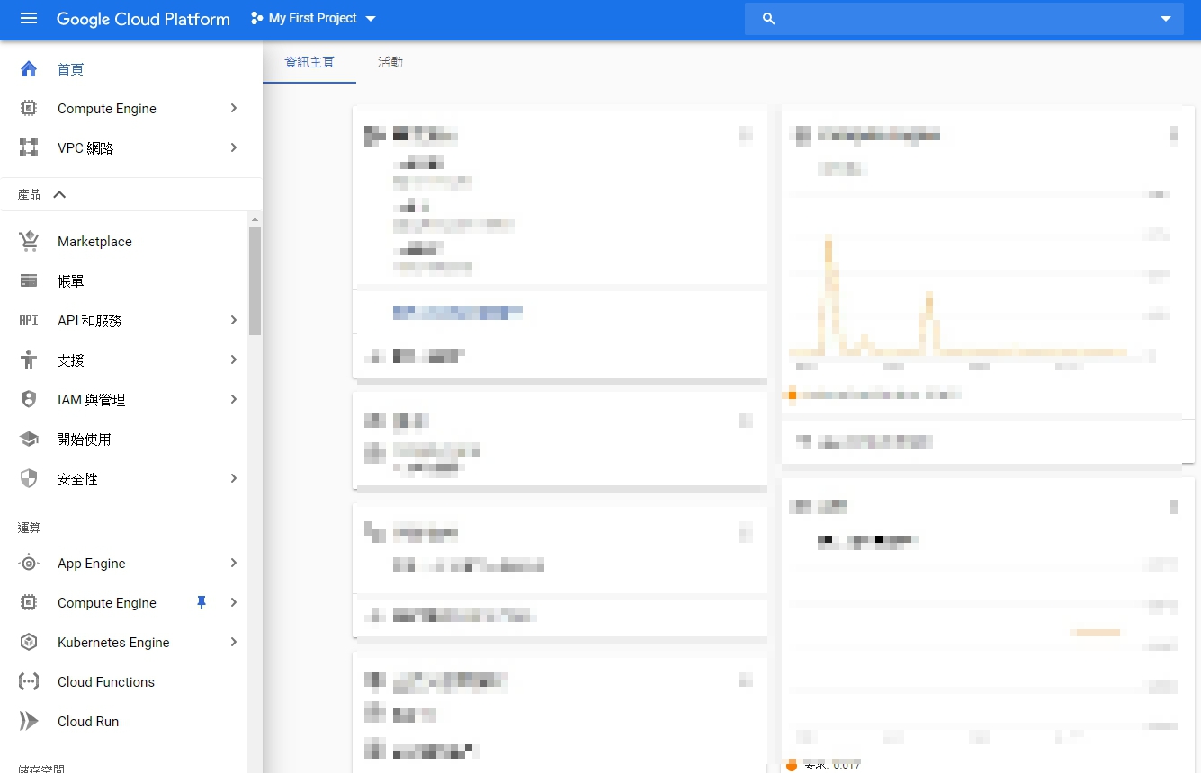Switch to the 資訊主頁 tab

(x=309, y=62)
